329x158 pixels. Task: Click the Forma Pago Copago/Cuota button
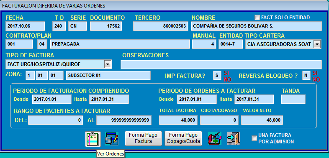tap(183, 138)
